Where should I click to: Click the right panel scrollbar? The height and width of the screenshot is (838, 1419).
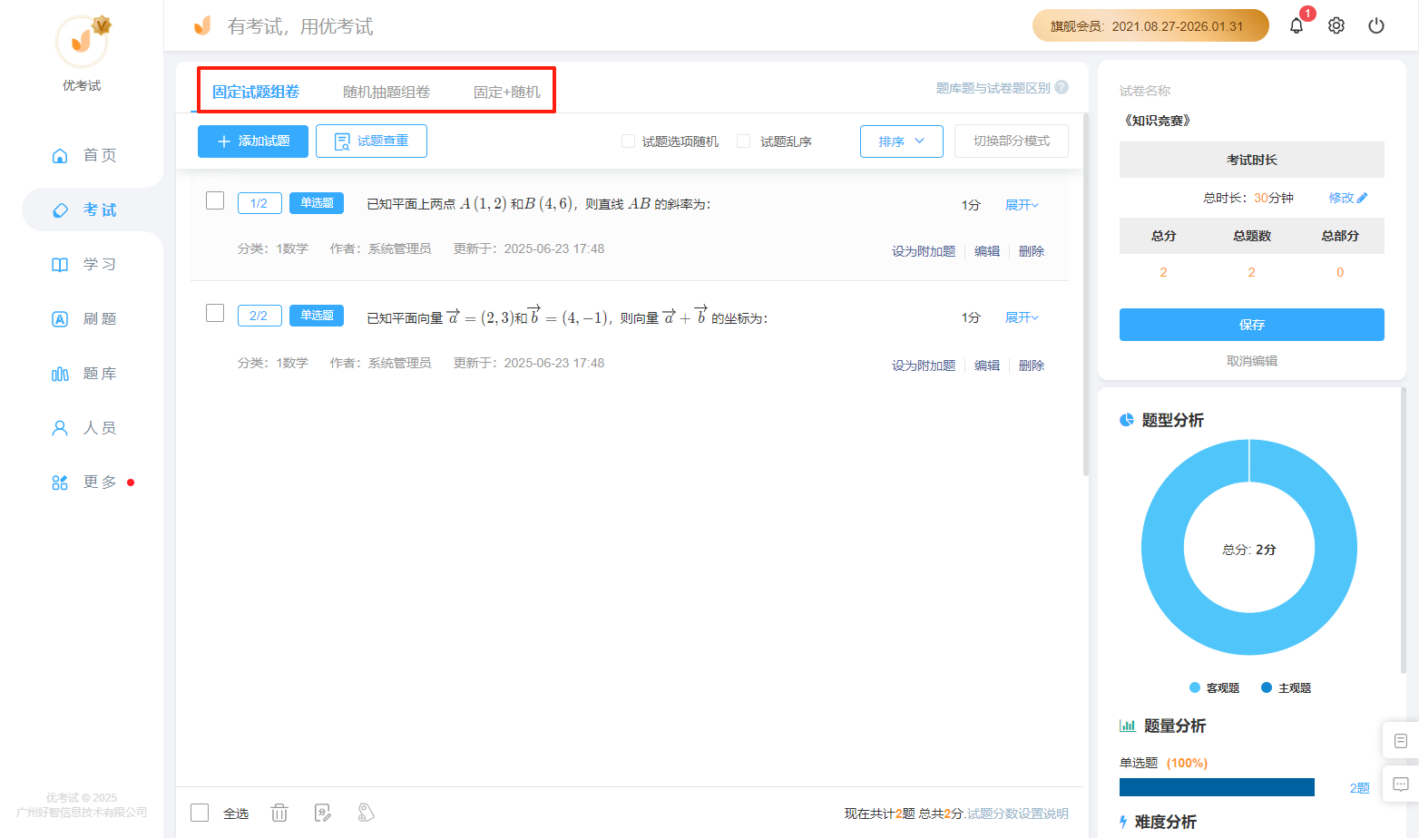click(1404, 531)
